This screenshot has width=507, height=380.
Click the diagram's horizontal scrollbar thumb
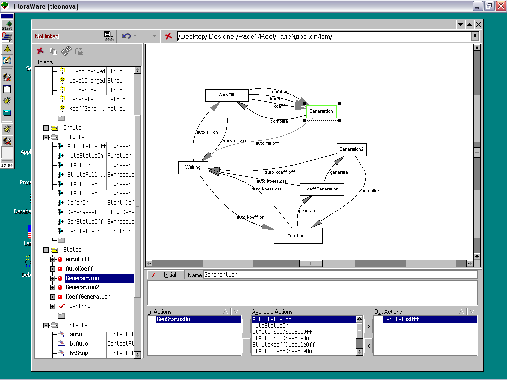coord(311,264)
